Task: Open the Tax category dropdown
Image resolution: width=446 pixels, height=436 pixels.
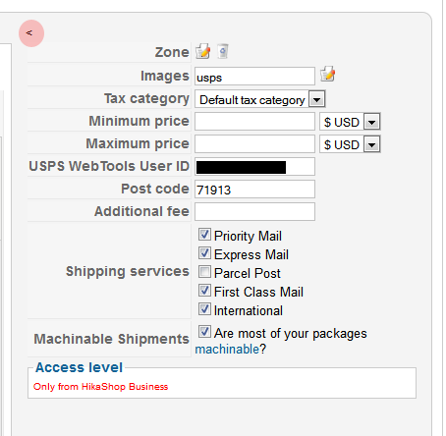Action: click(260, 99)
